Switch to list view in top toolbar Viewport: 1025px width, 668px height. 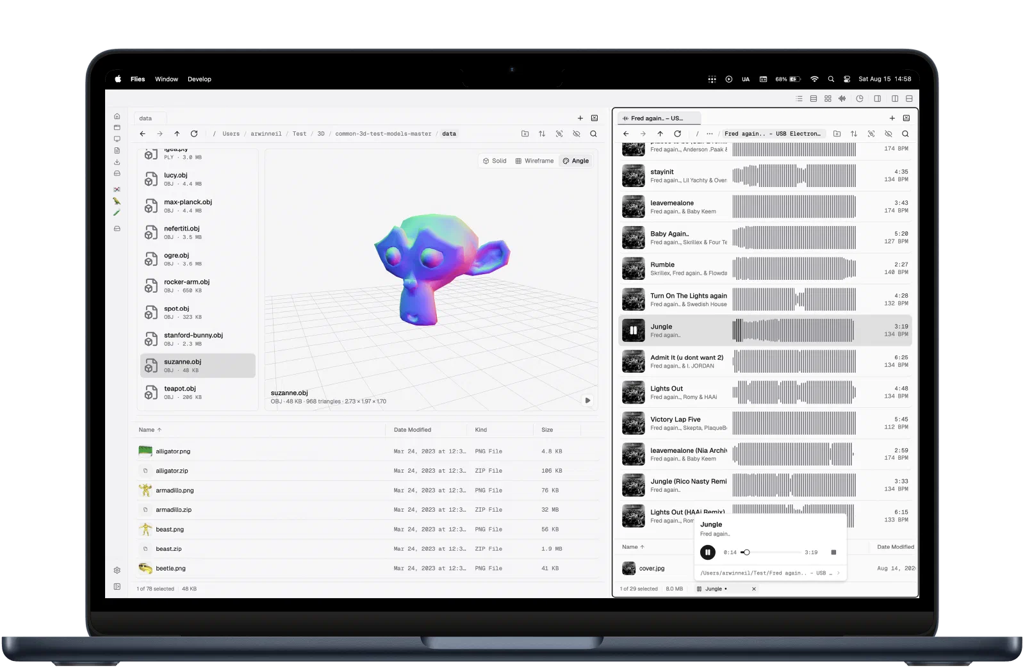coord(799,99)
